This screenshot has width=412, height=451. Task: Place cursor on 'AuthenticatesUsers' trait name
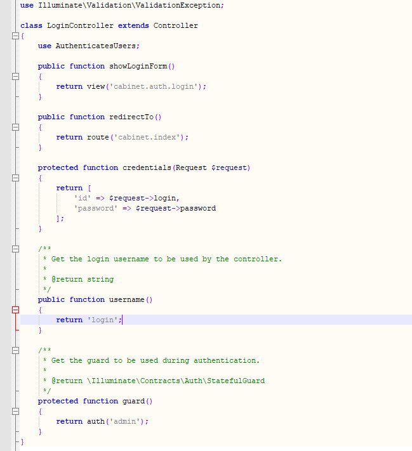point(96,46)
